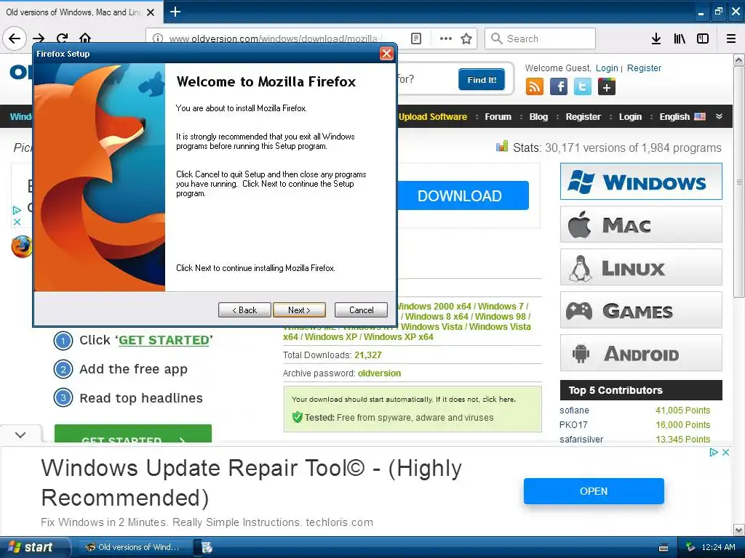The image size is (745, 558).
Task: Open the English language dropdown
Action: pyautogui.click(x=682, y=117)
